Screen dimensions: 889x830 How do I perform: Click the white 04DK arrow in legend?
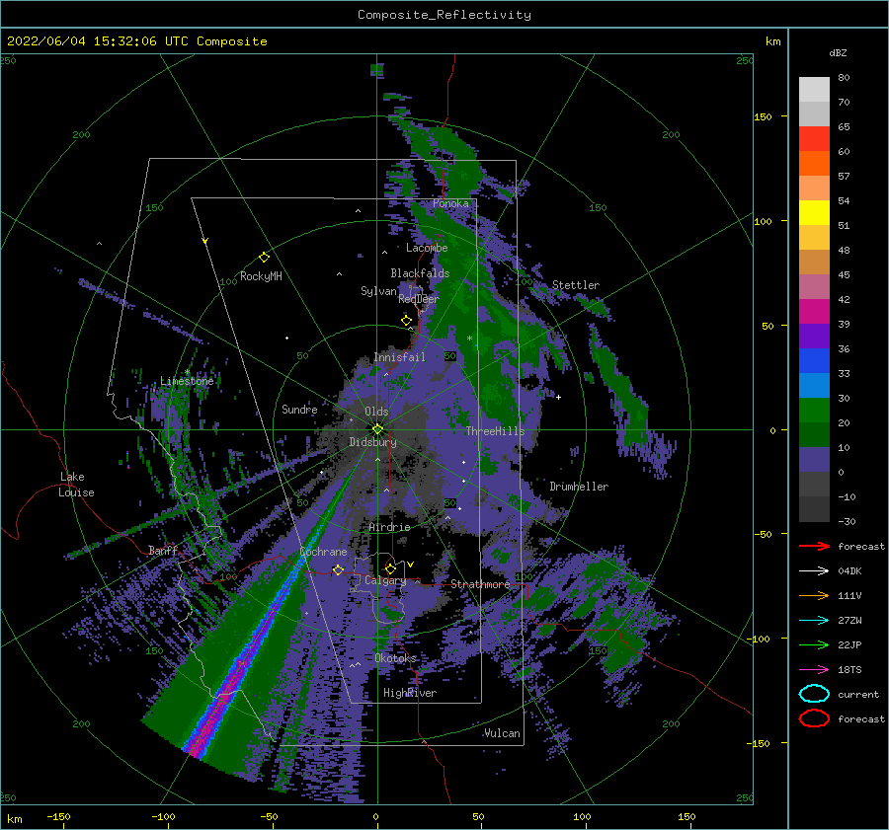pyautogui.click(x=814, y=571)
